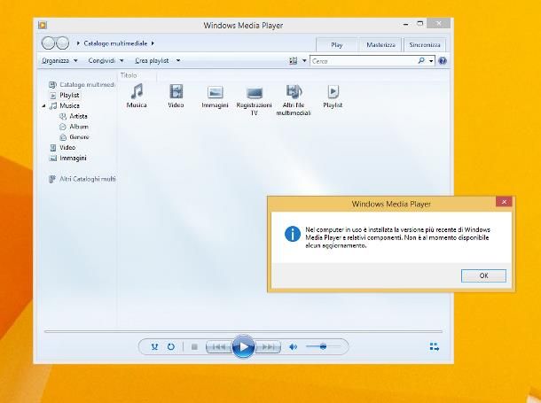Open view options dropdown arrow
Viewport: 541px width, 403px height.
tap(304, 61)
